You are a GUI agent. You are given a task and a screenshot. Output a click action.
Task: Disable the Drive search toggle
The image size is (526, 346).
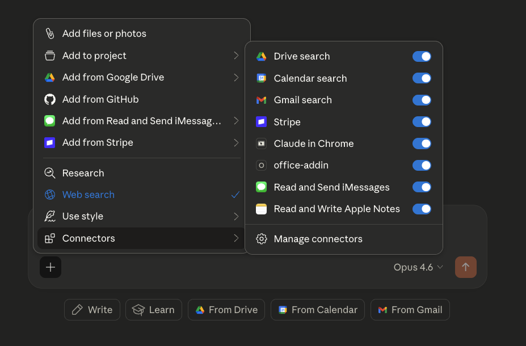421,56
